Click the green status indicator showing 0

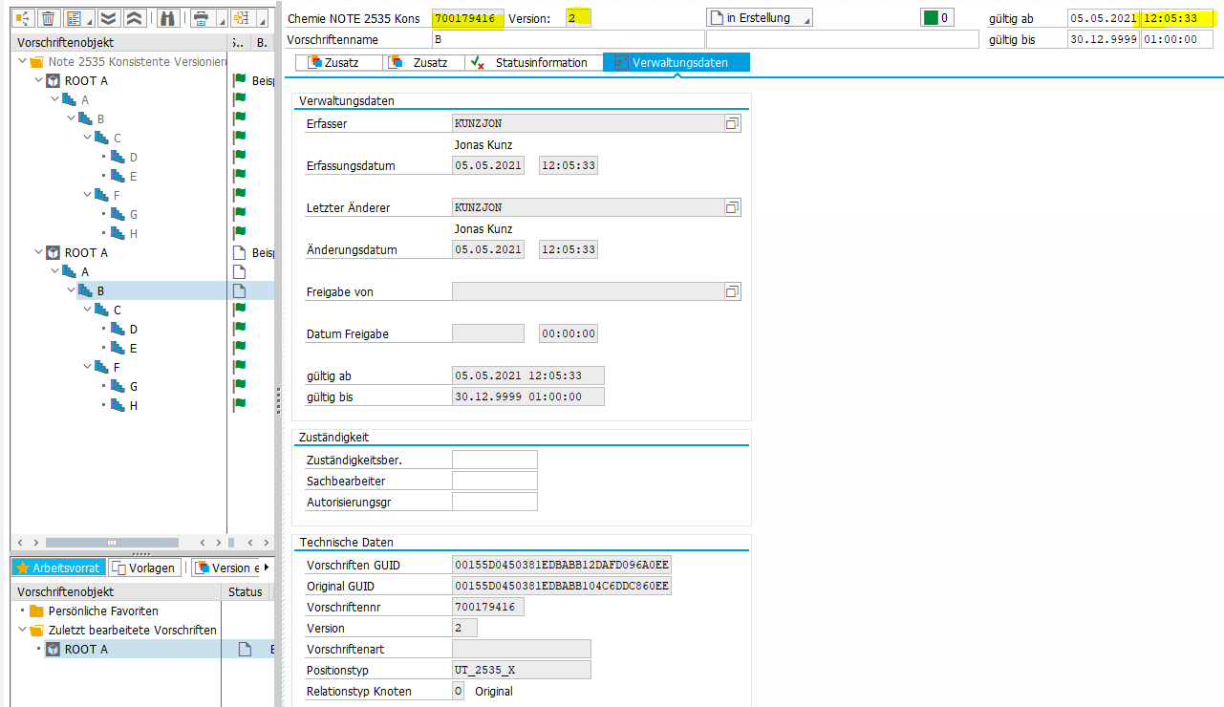935,18
